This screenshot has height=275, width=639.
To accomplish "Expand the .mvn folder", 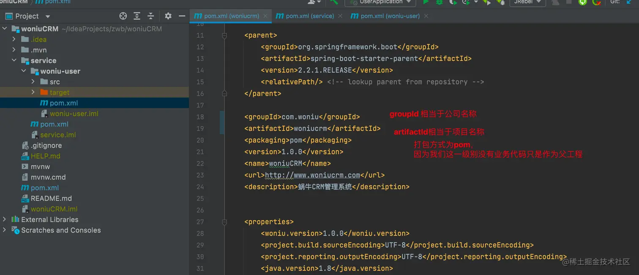I will coord(14,50).
